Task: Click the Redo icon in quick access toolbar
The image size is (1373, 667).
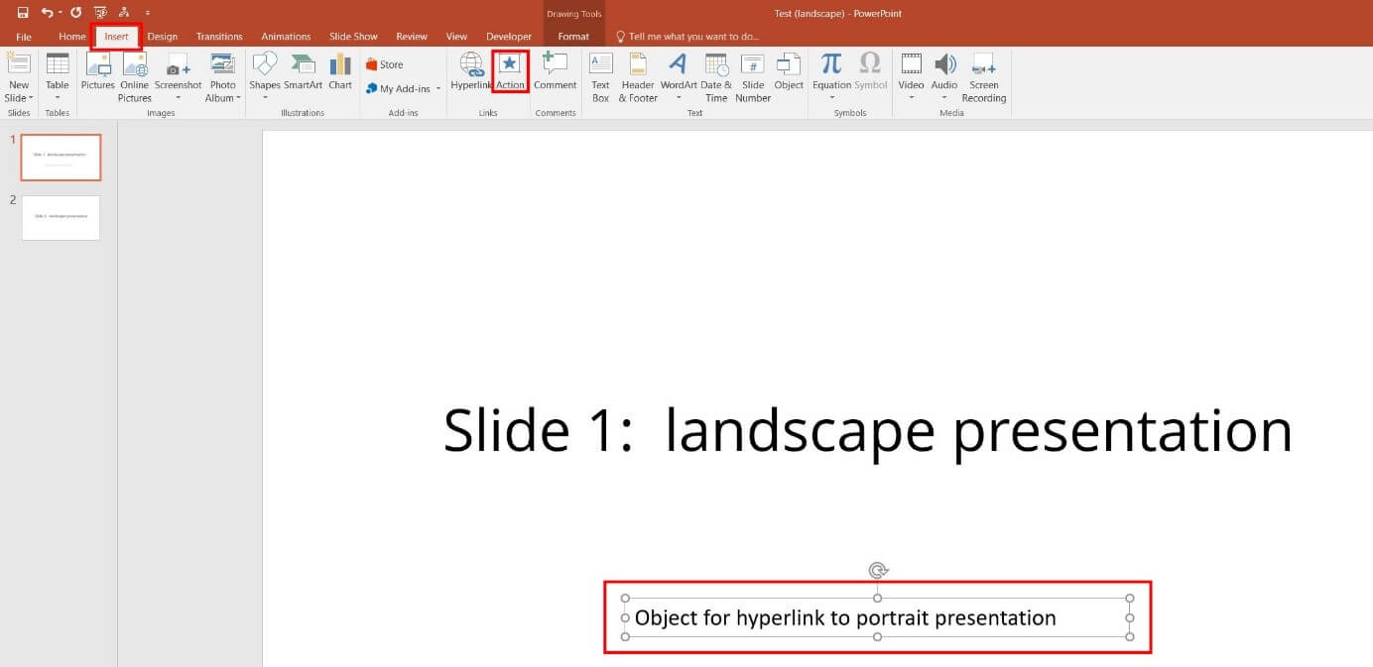Action: click(x=75, y=13)
